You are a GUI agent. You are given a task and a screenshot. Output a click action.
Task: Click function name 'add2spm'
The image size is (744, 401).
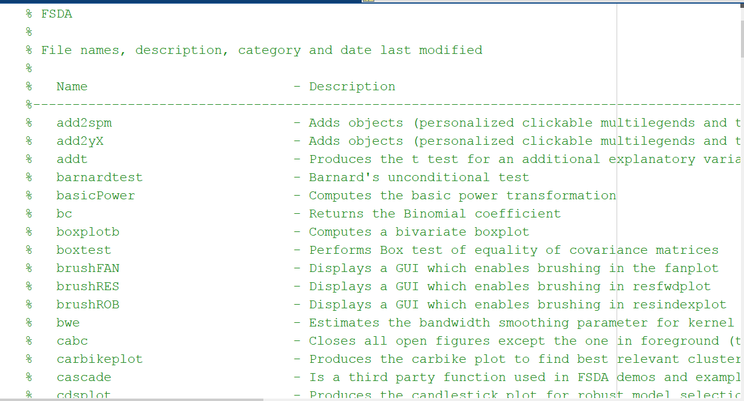[84, 123]
